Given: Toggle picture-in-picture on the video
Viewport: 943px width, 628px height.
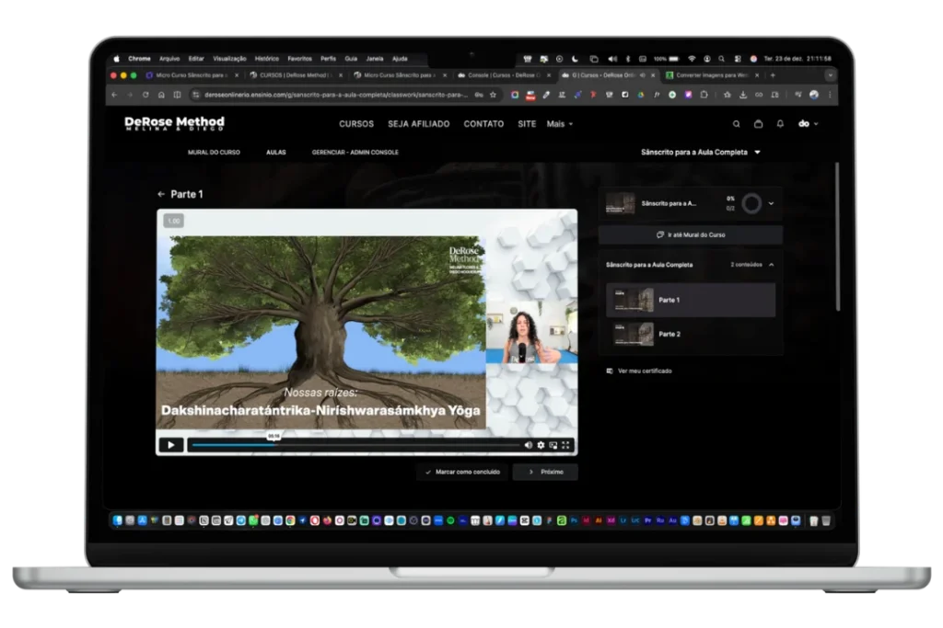Looking at the screenshot, I should coord(553,445).
